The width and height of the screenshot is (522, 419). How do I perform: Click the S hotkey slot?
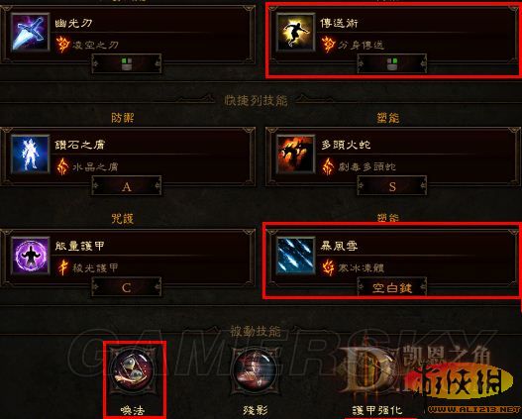pos(392,186)
